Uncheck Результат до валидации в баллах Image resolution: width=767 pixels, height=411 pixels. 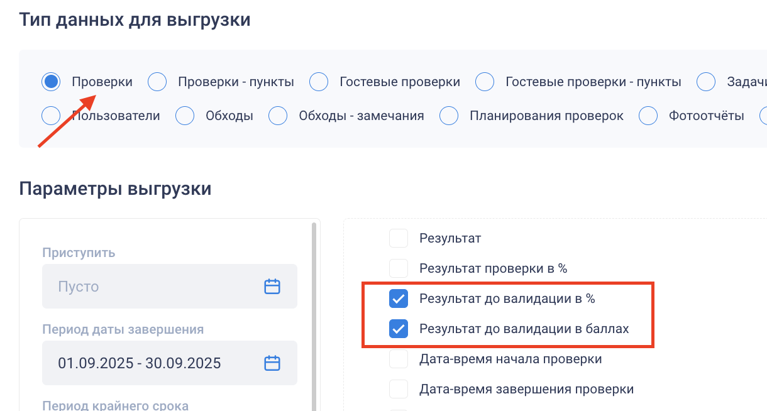[399, 329]
